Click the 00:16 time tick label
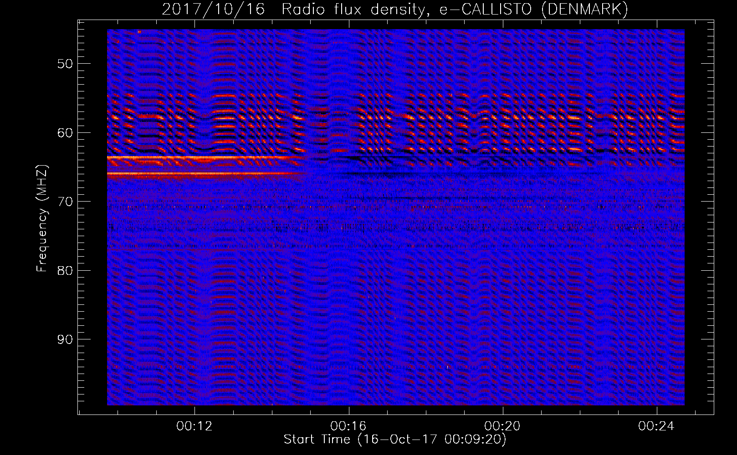Image resolution: width=737 pixels, height=455 pixels. pyautogui.click(x=348, y=426)
